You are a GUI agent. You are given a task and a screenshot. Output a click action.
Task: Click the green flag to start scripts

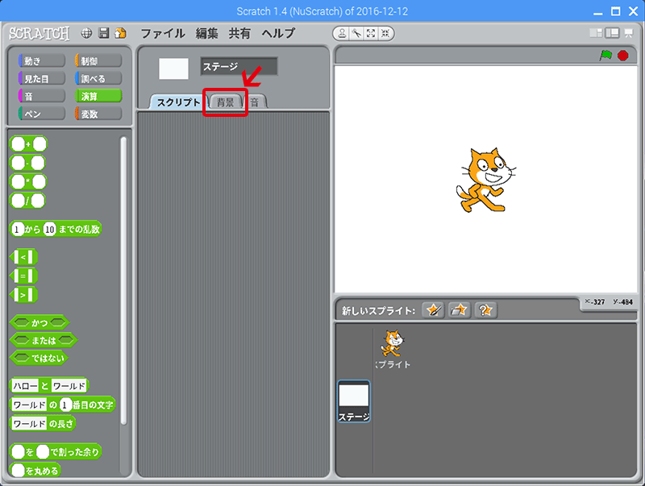[x=605, y=56]
